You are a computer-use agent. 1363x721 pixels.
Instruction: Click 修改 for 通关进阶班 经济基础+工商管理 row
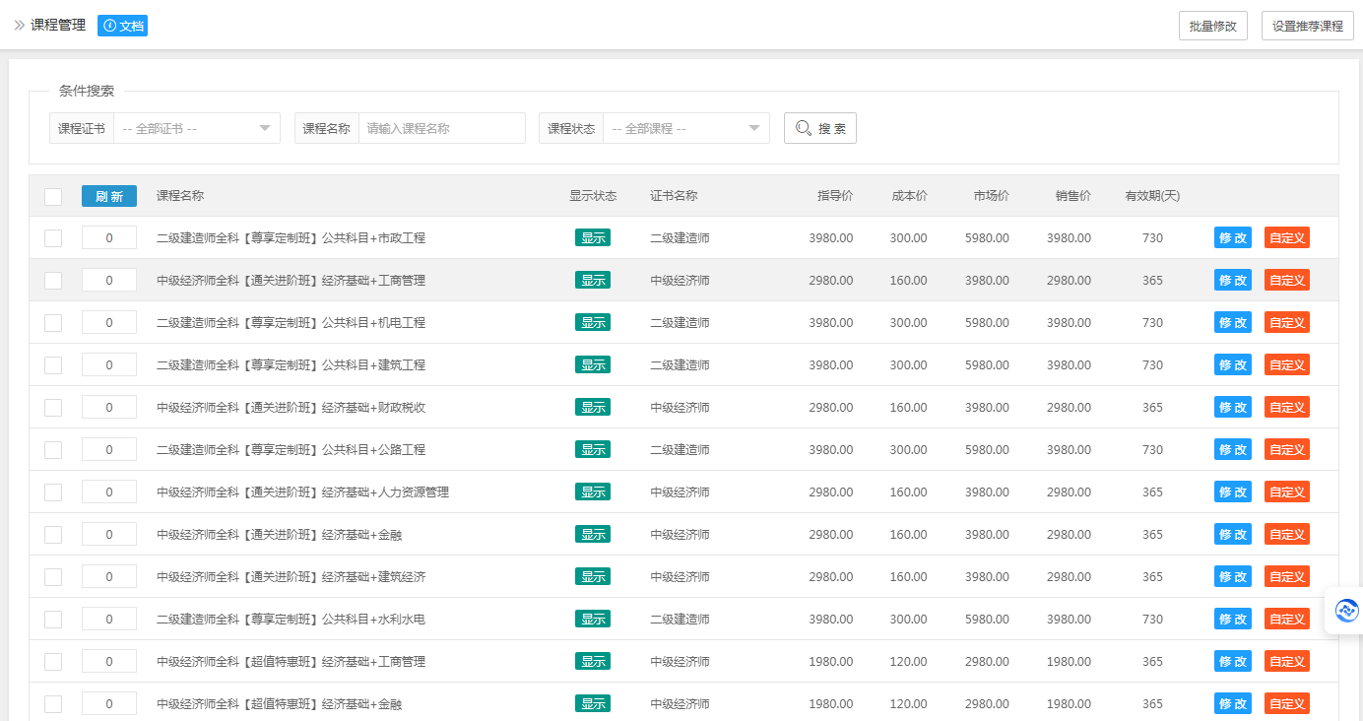coord(1233,280)
